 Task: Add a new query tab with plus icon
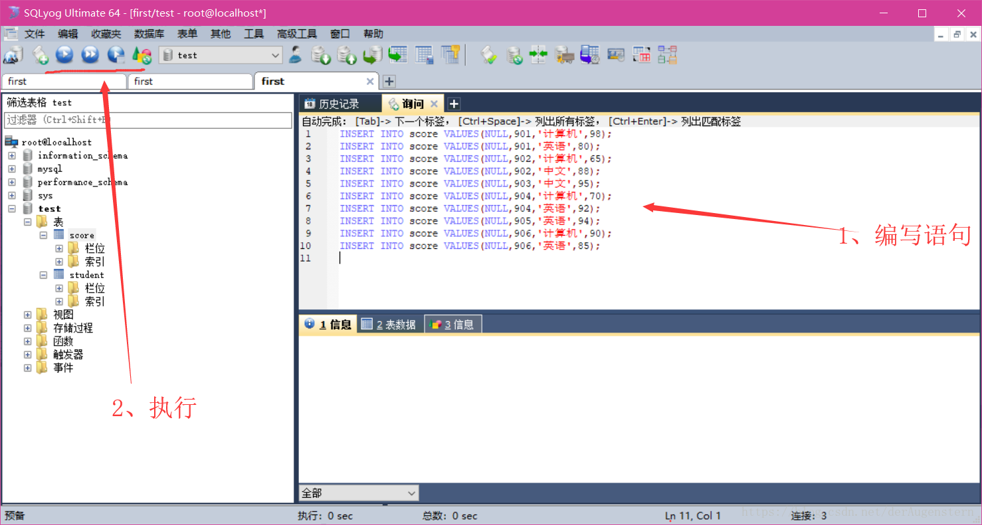(x=454, y=104)
